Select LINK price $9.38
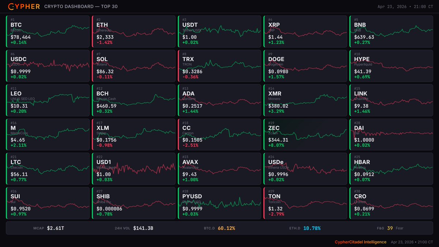This screenshot has height=247, width=439. point(361,106)
